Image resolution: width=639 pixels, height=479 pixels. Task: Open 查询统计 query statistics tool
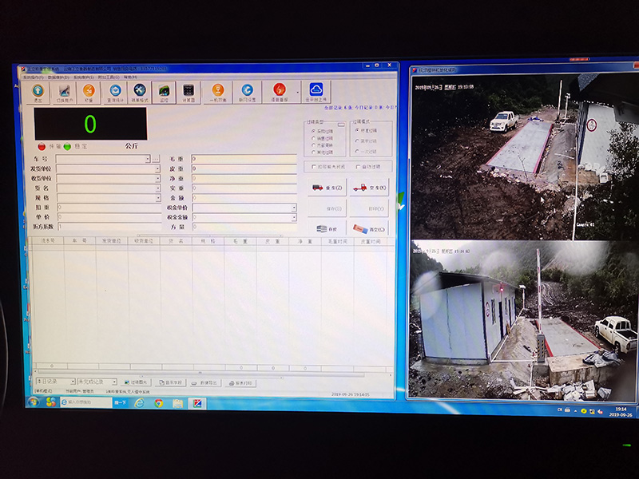[x=115, y=92]
